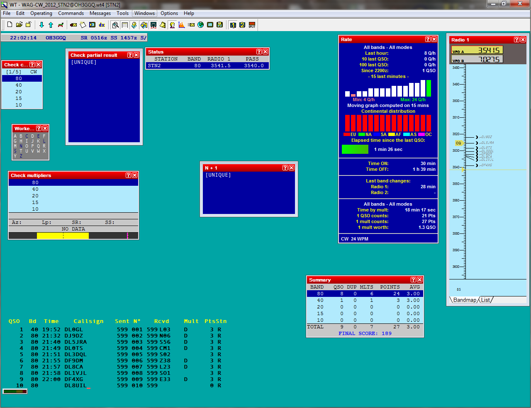Open the Messages menu
This screenshot has width=531, height=408.
click(100, 13)
